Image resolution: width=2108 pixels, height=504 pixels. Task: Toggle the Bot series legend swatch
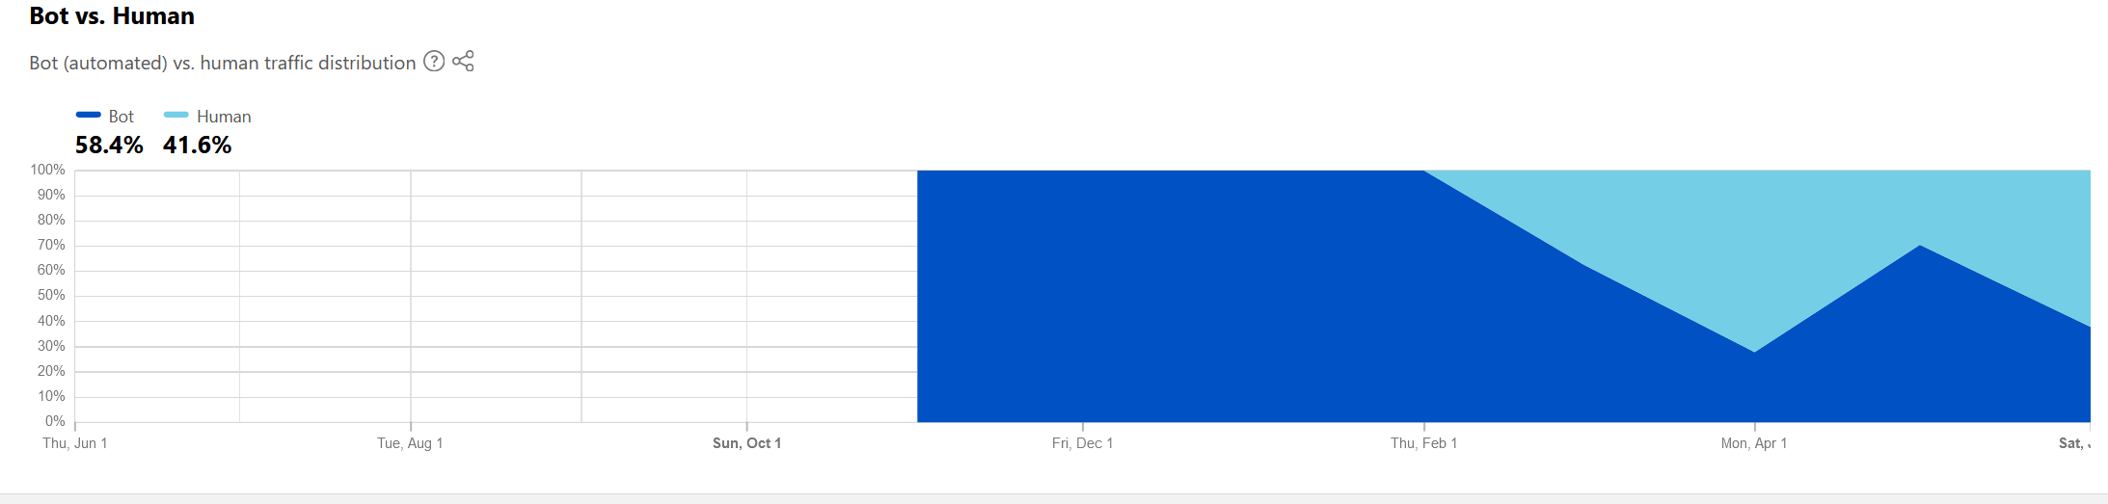(89, 115)
